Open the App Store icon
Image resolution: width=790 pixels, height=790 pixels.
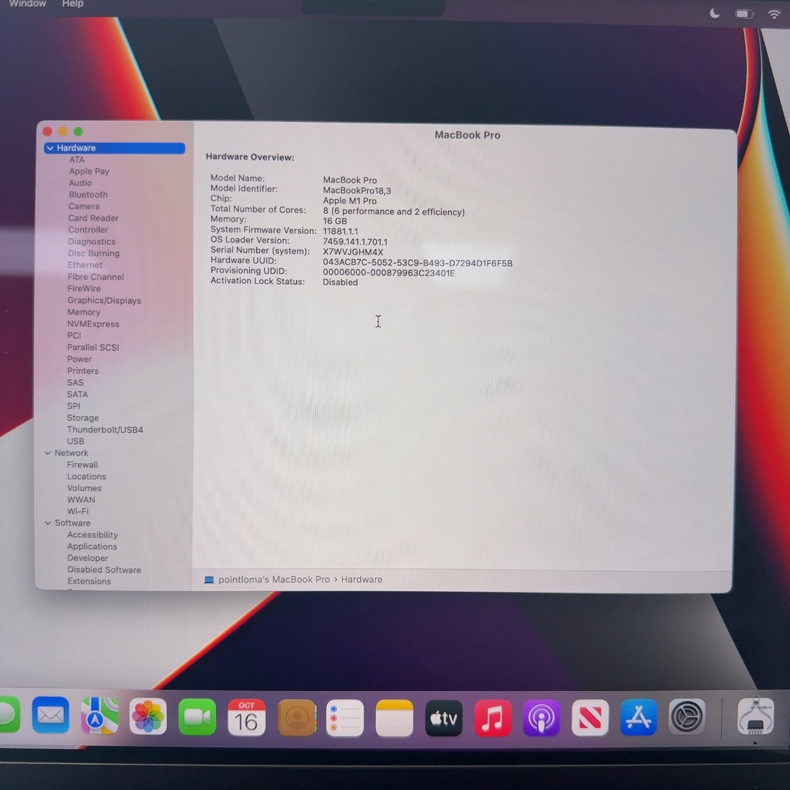[638, 717]
